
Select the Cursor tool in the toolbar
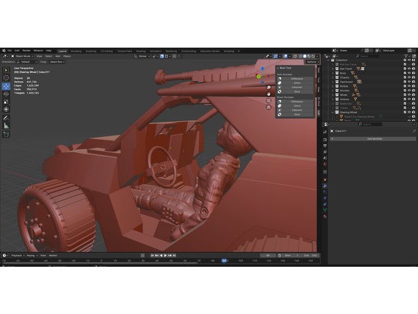(6, 78)
